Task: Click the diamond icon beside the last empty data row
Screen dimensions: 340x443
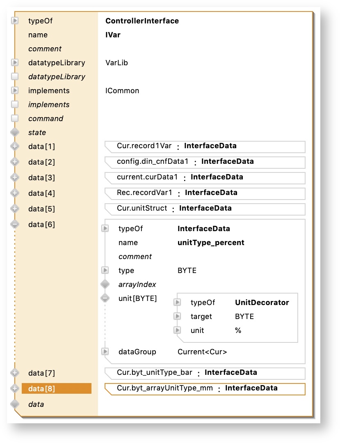Action: pos(15,404)
